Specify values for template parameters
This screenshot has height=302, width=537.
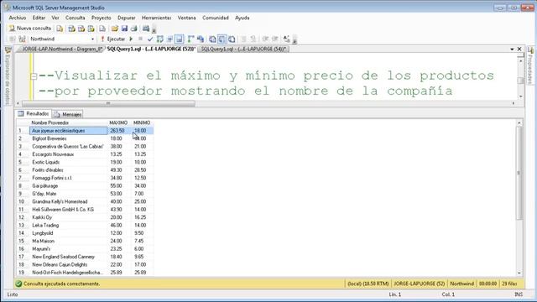(286, 39)
